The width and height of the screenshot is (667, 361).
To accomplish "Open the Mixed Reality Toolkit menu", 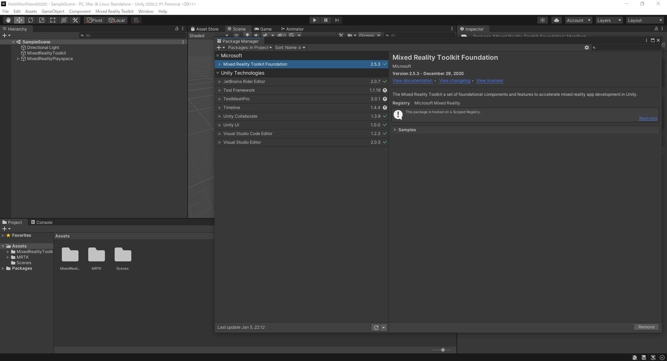I will (115, 11).
